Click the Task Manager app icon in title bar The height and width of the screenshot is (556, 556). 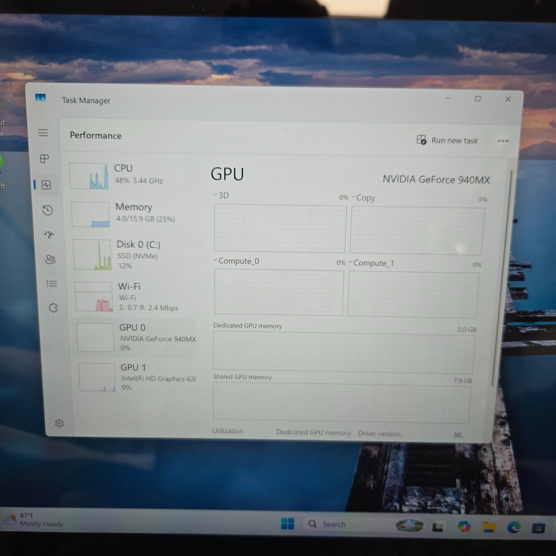point(40,98)
